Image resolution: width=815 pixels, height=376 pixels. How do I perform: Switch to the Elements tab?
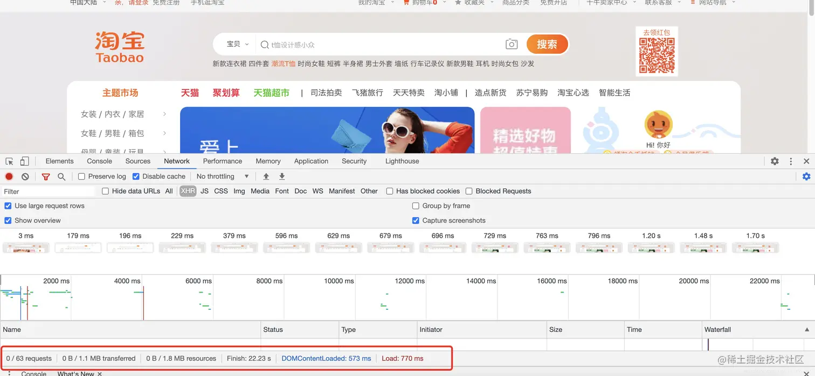pos(59,161)
